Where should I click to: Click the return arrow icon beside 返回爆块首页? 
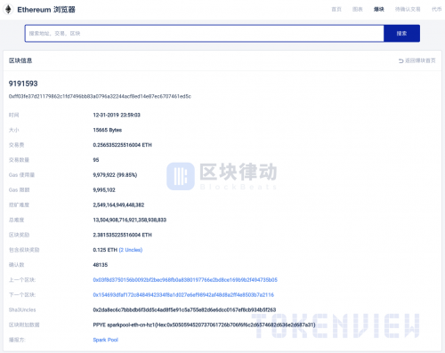pyautogui.click(x=400, y=60)
